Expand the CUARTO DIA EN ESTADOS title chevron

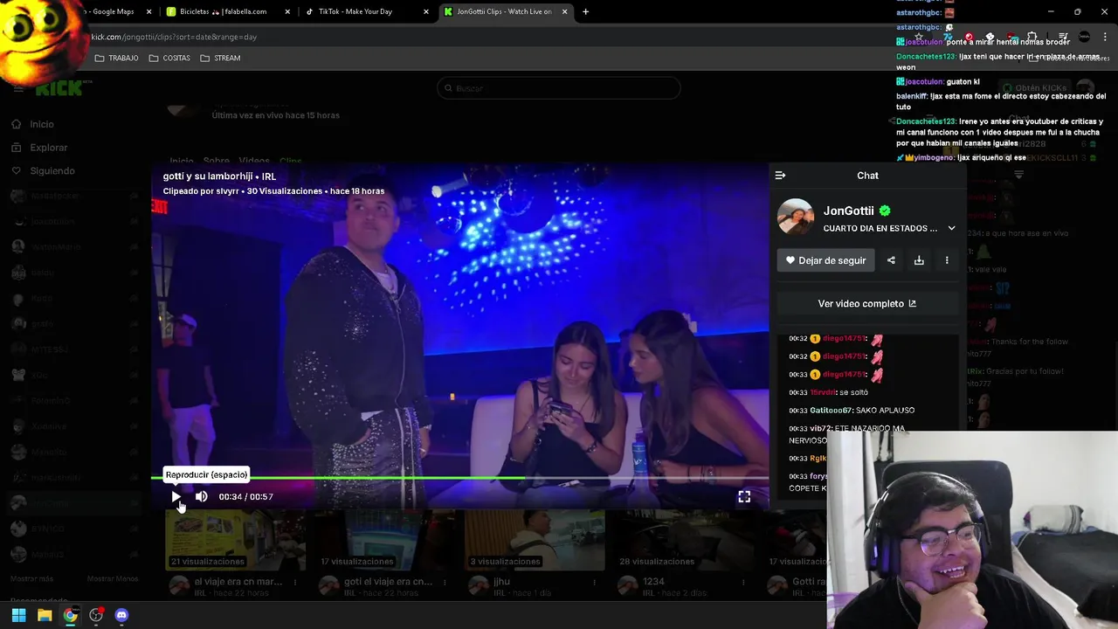(x=951, y=228)
